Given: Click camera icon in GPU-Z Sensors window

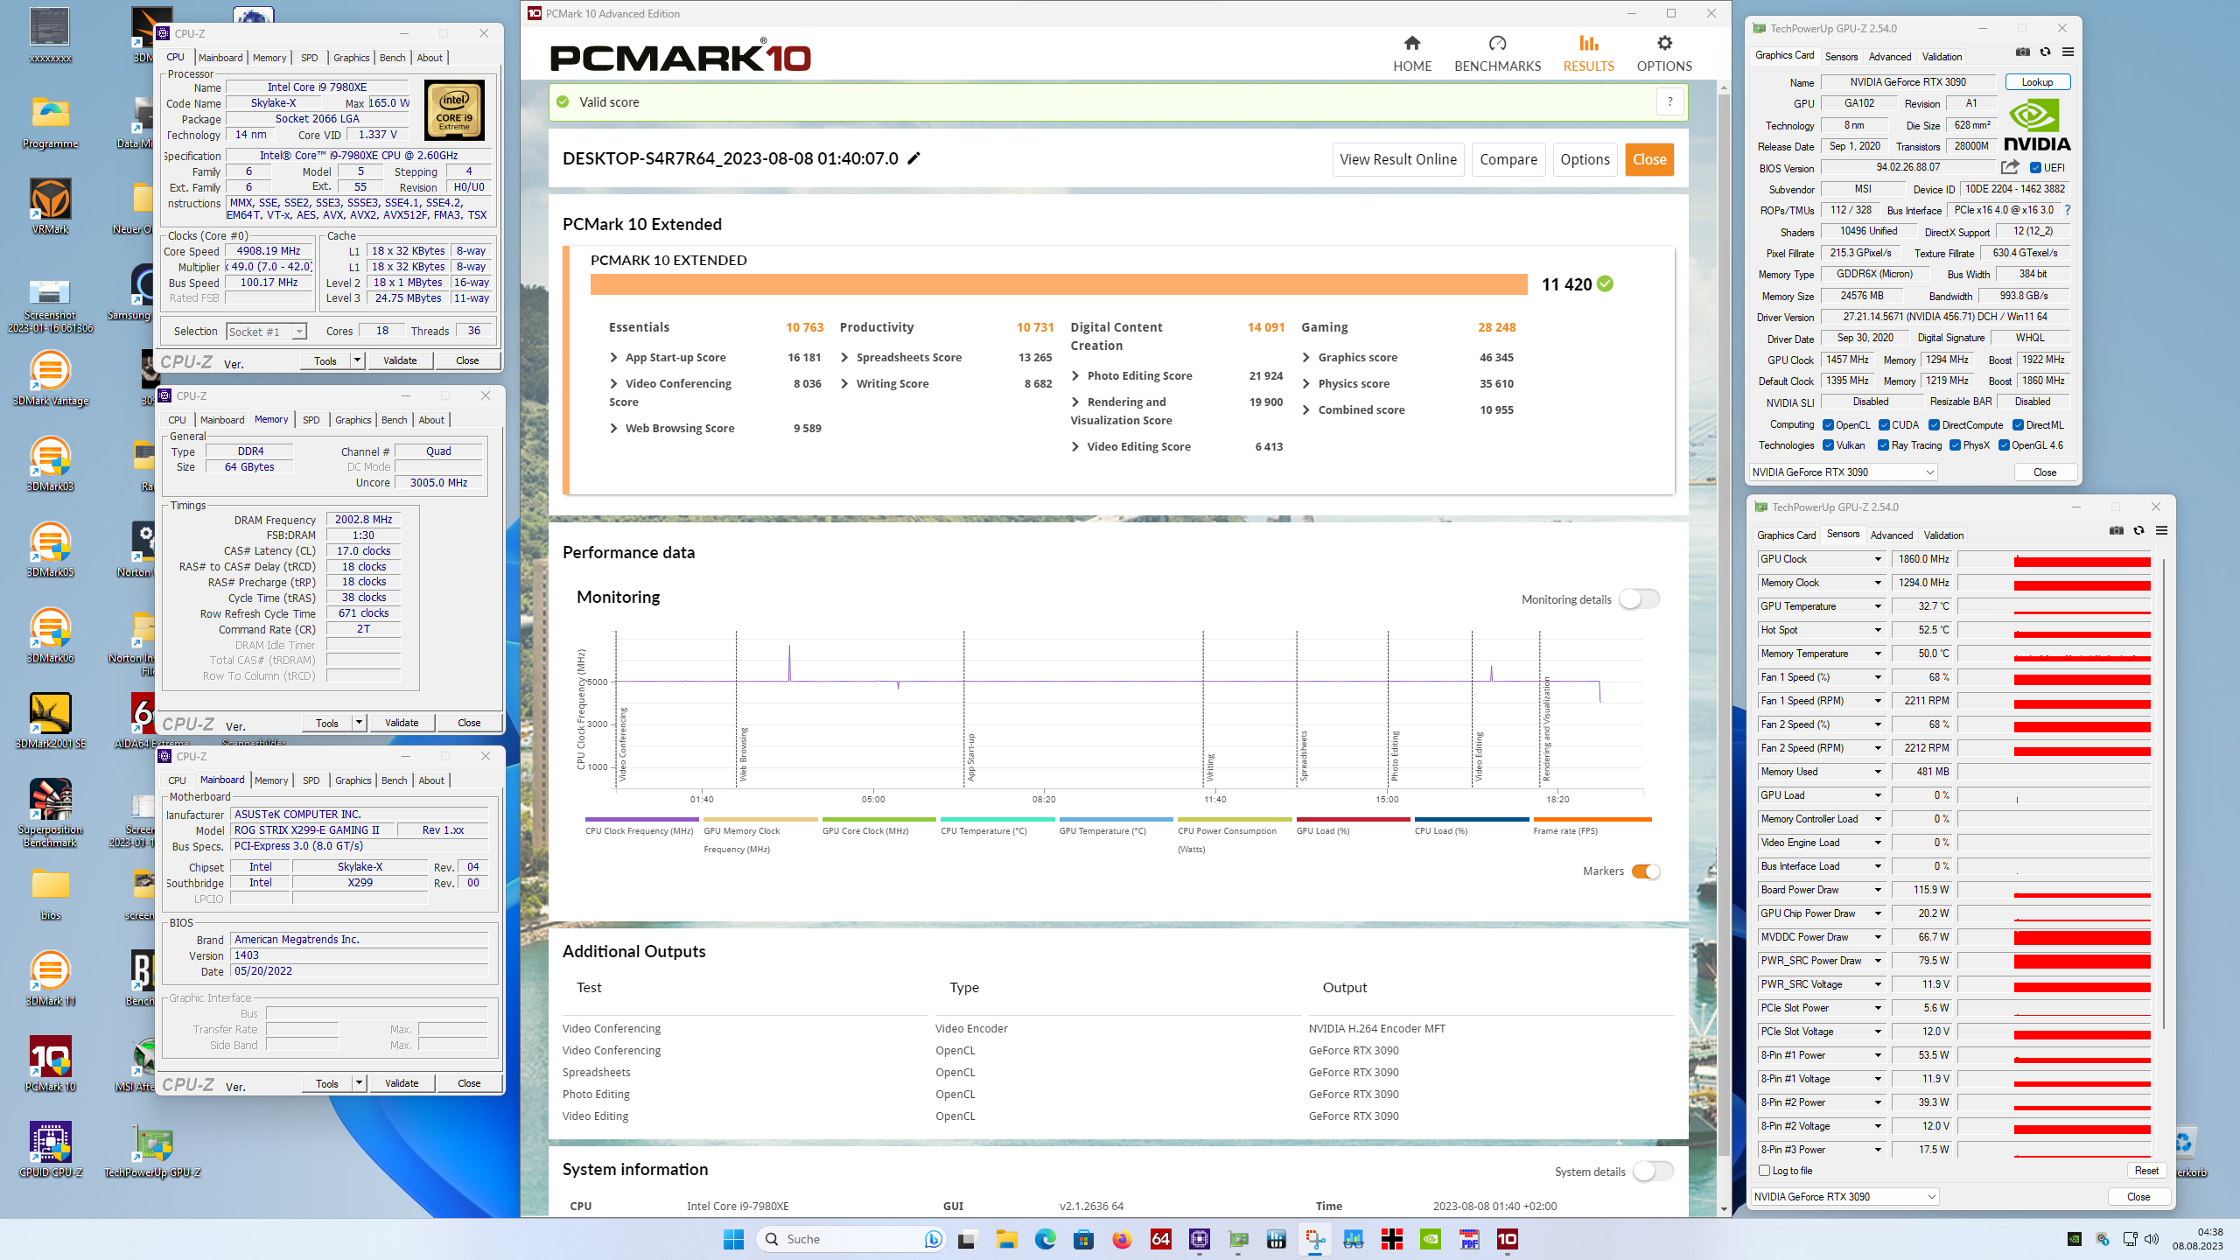Looking at the screenshot, I should click(2117, 531).
